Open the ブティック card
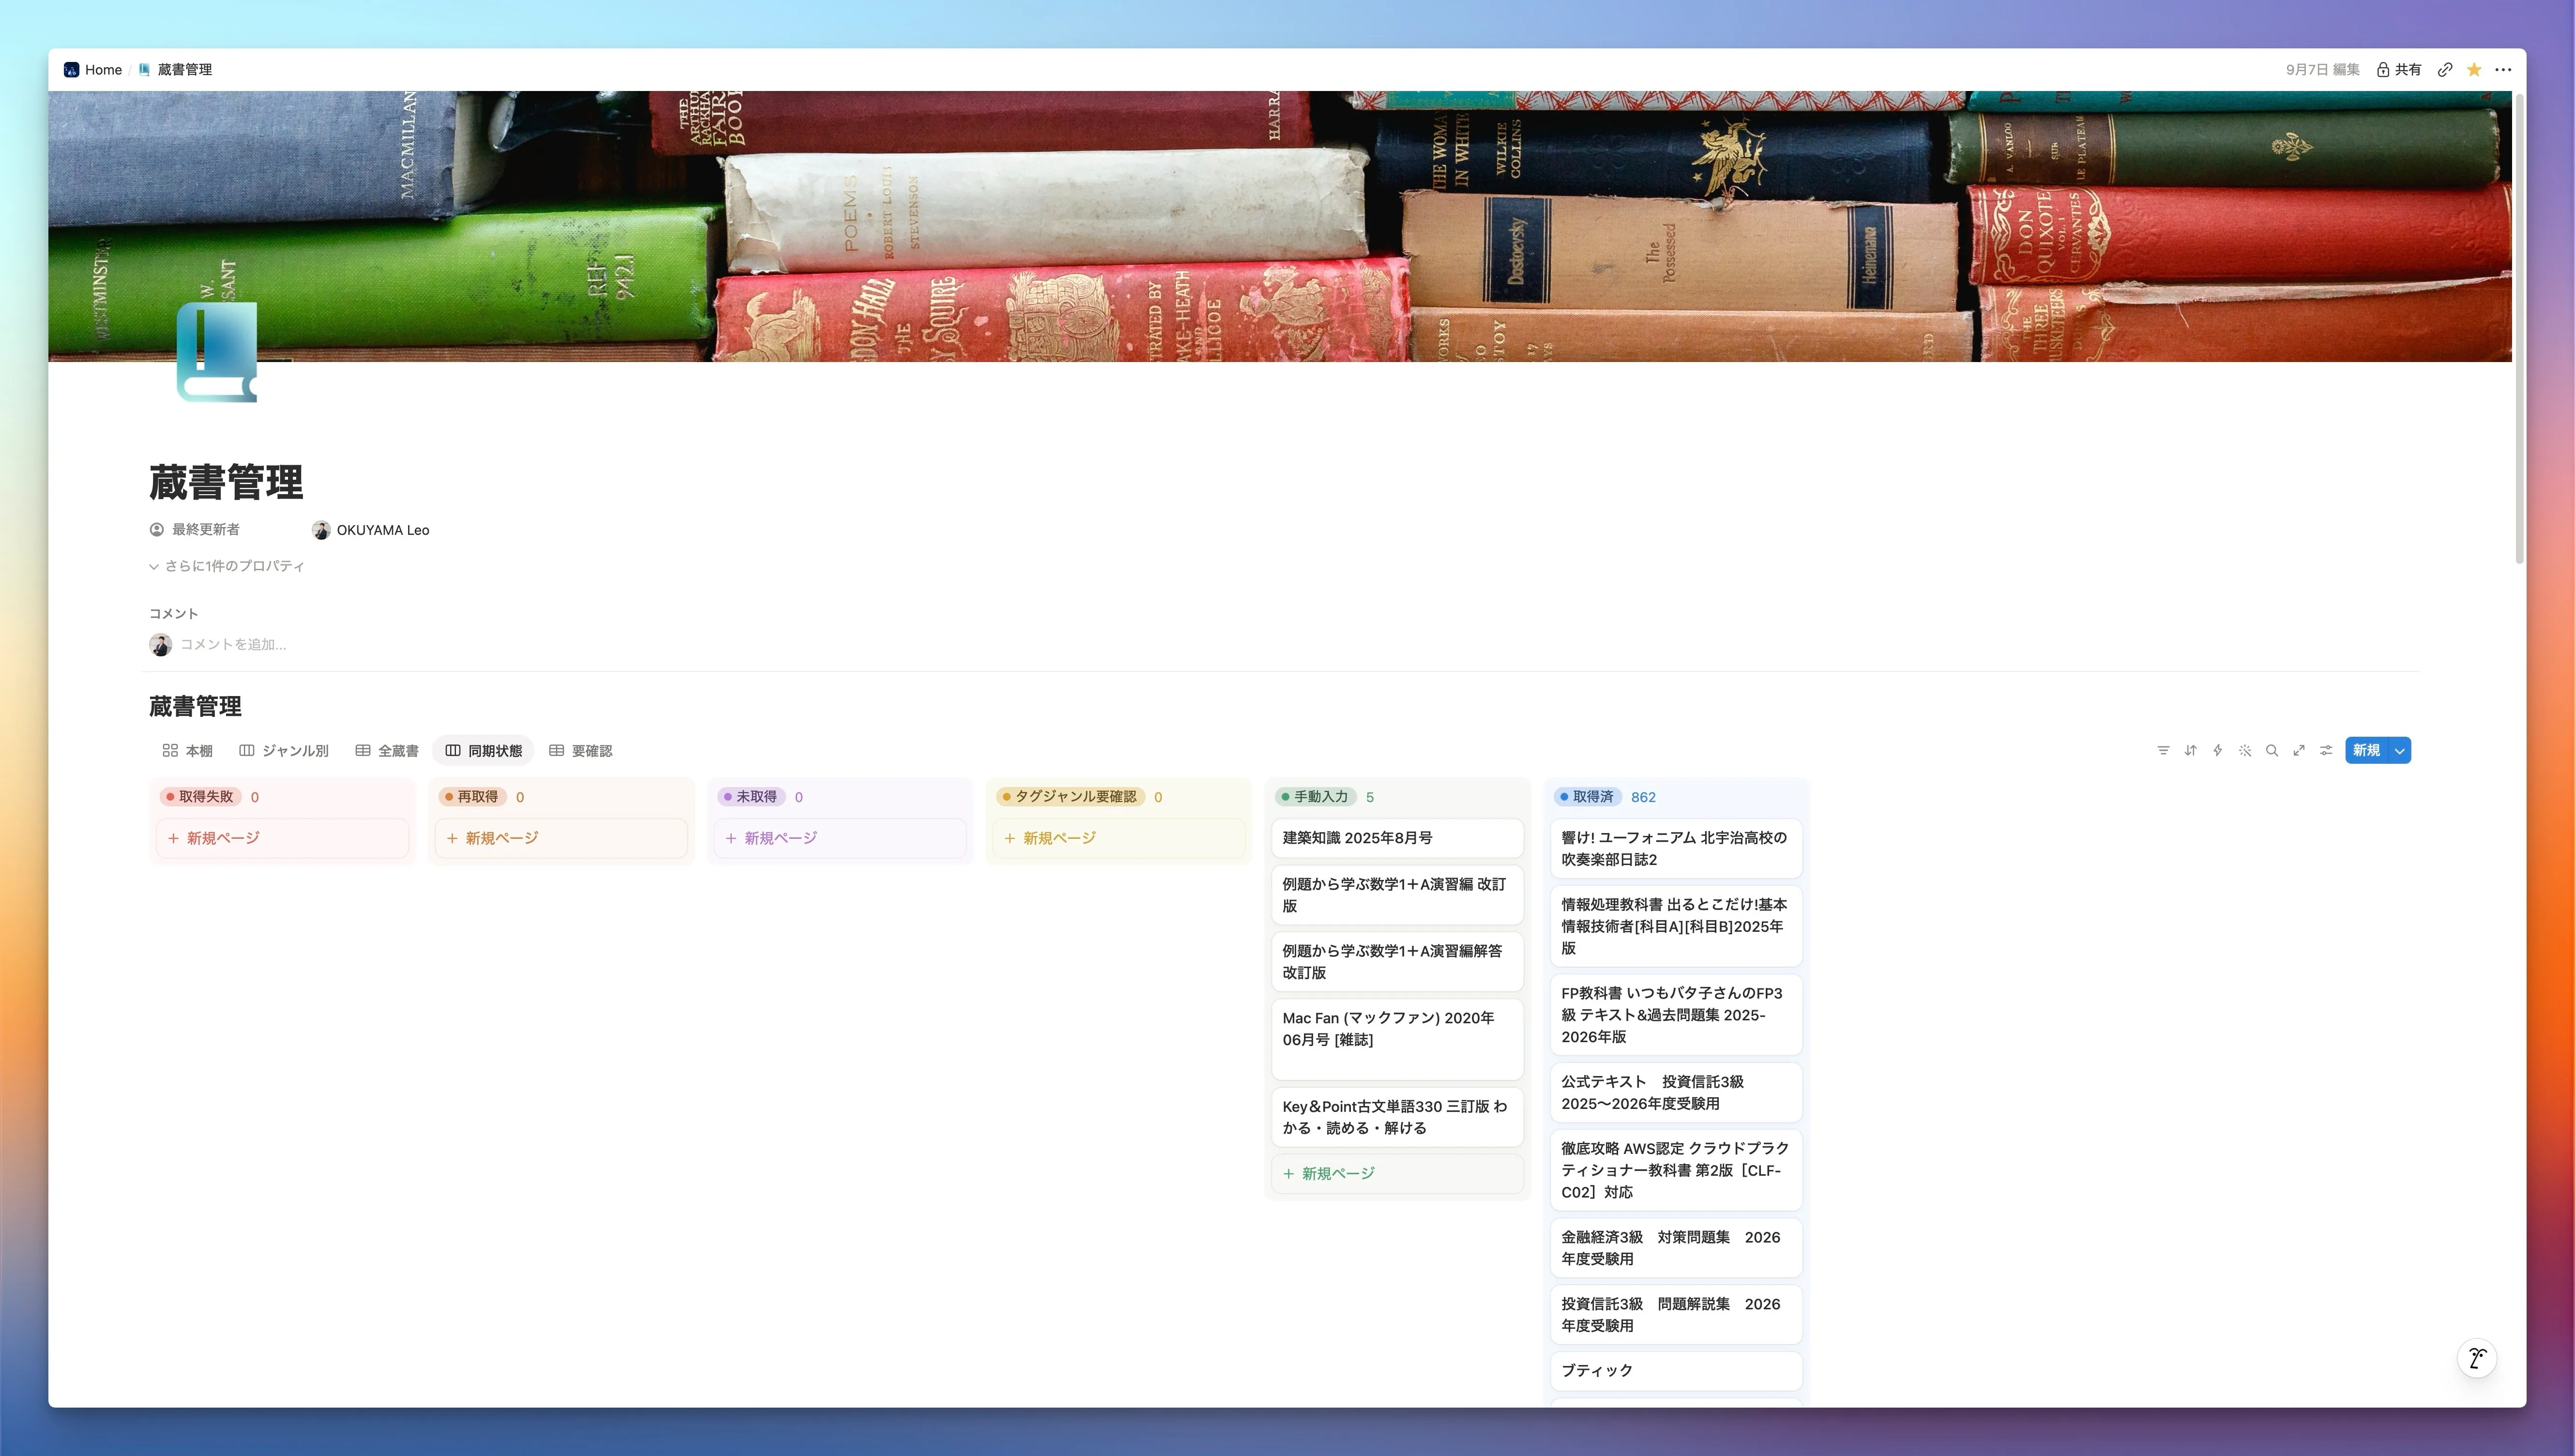The width and height of the screenshot is (2575, 1456). (1676, 1371)
